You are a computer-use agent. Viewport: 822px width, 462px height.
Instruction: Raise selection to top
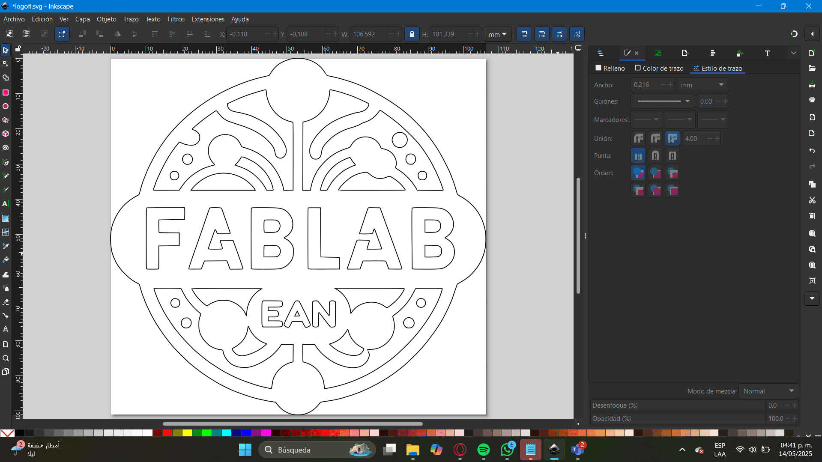coord(155,34)
